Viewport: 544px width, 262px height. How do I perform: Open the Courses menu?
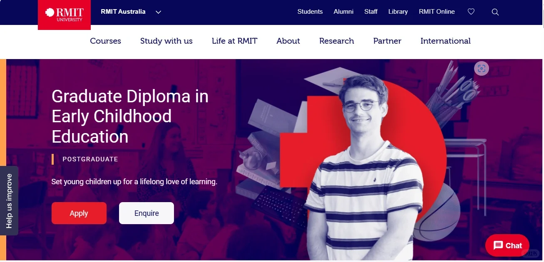click(105, 41)
